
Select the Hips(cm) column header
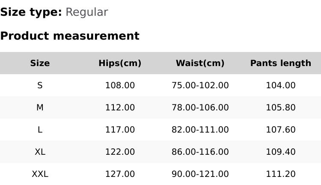tap(120, 63)
